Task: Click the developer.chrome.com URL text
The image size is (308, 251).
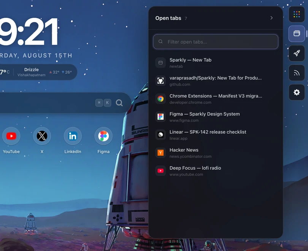Action: (191, 102)
